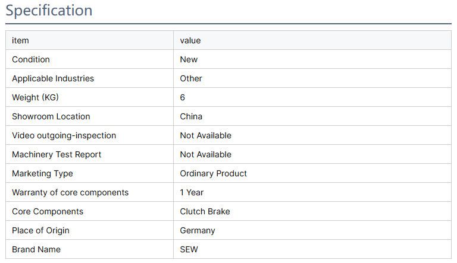The height and width of the screenshot is (263, 457).
Task: Click the 'New' condition value
Action: [189, 59]
